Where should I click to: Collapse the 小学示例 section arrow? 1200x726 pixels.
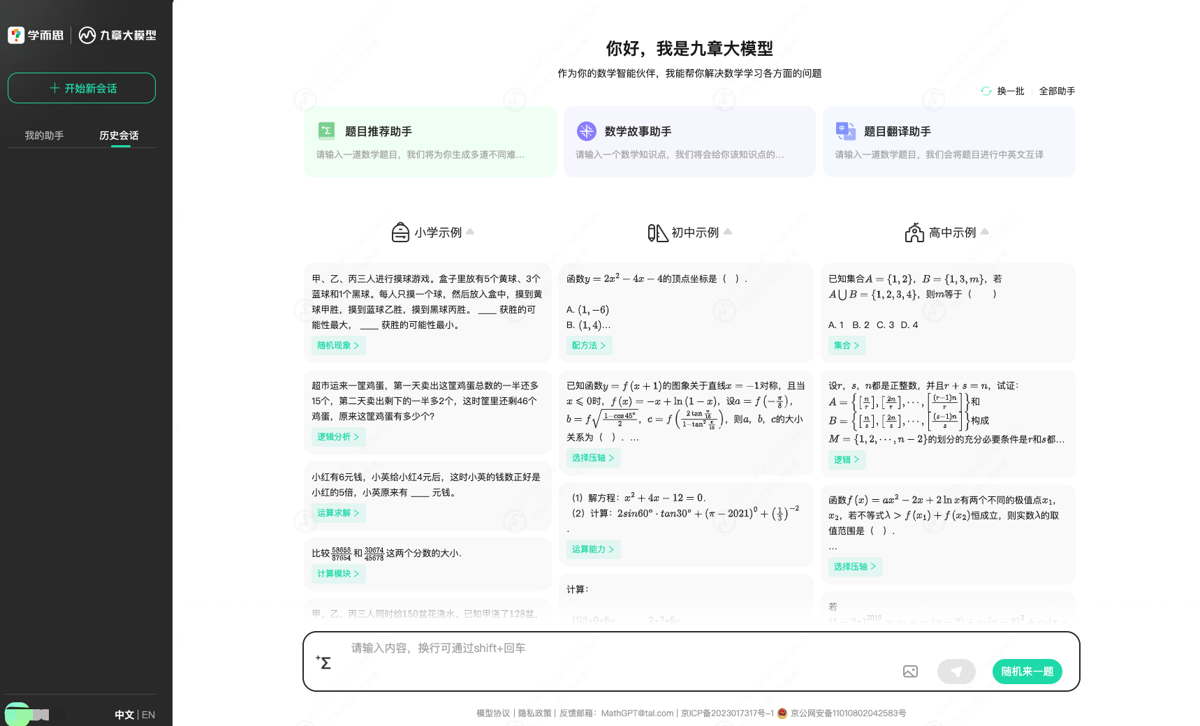[470, 232]
